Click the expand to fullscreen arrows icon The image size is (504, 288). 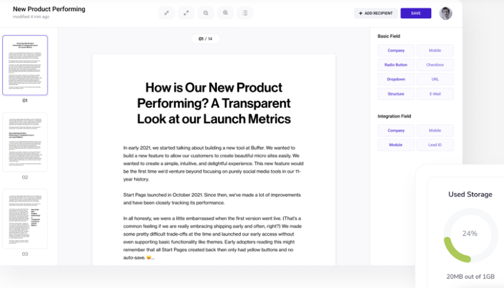tap(186, 13)
